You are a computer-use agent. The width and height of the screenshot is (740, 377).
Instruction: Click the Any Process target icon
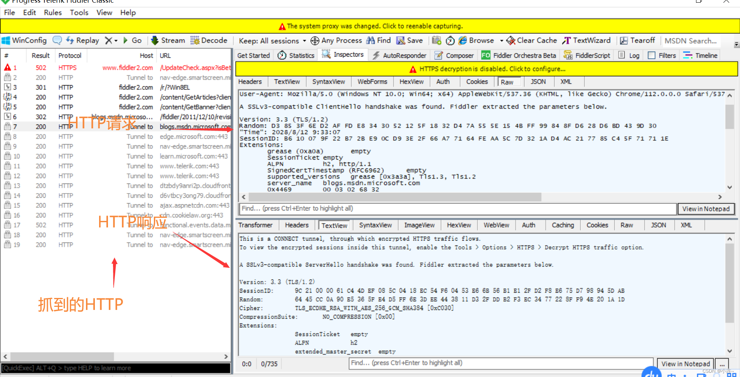point(315,40)
